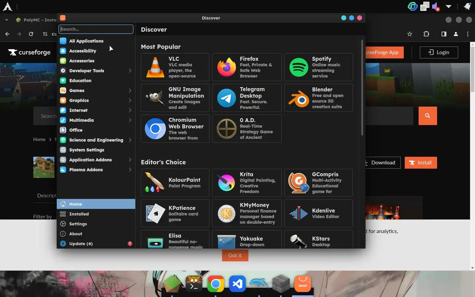Viewport: 475px width, 297px height.
Task: Expand the Plasma Addons category
Action: point(130,170)
